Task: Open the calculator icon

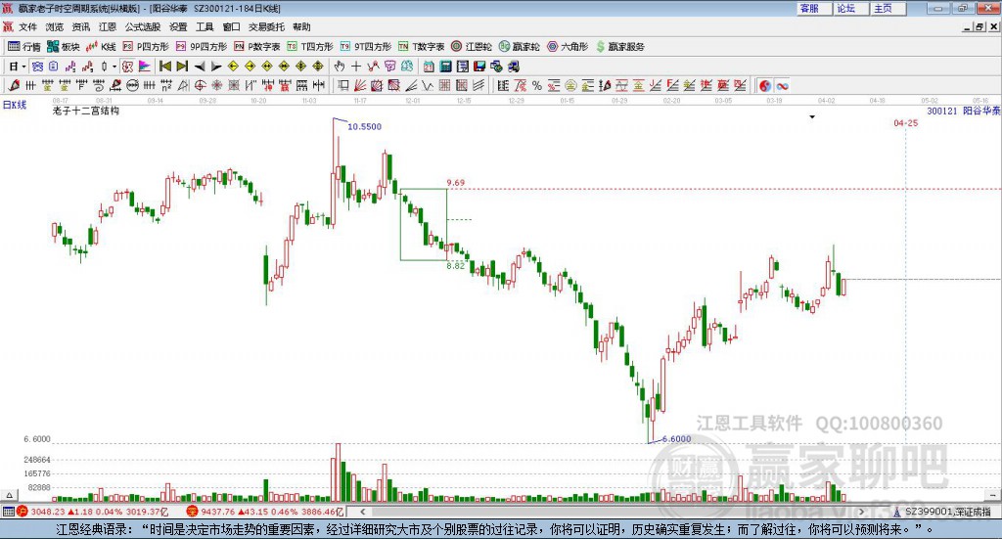Action: tap(445, 67)
